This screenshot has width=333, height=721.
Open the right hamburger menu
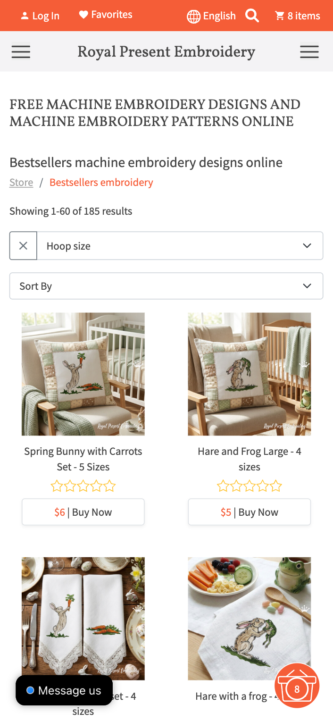click(x=309, y=51)
